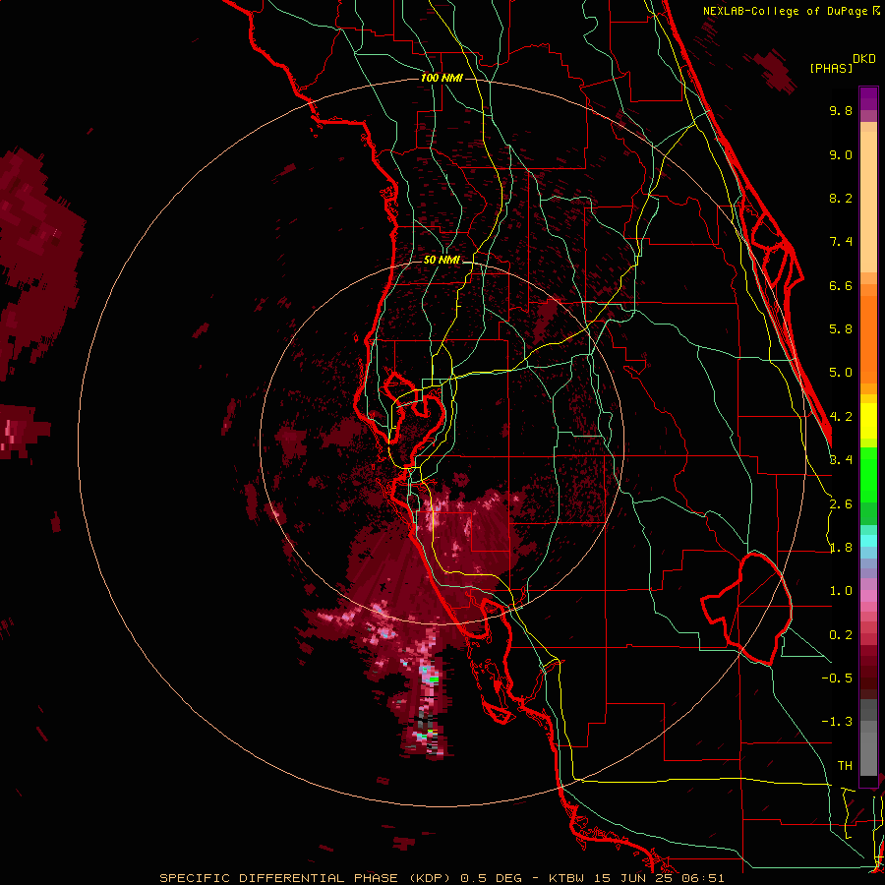Click the -0.5 value on color scale
885x885 pixels.
coord(837,678)
